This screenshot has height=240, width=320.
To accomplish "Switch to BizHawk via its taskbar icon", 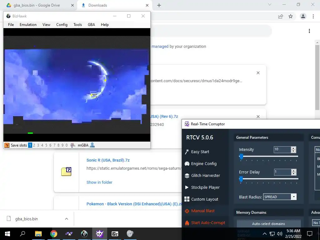I will (x=84, y=234).
